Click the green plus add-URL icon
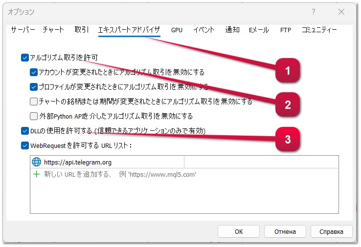 [x=36, y=174]
